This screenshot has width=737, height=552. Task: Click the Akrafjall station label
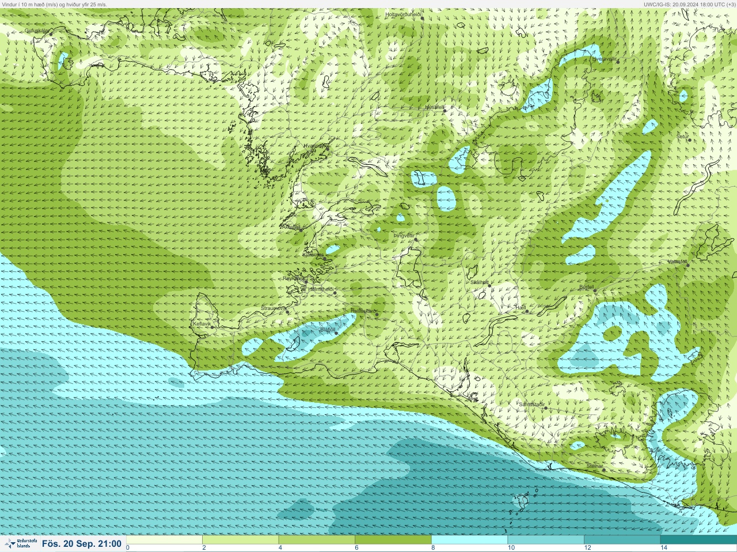point(290,227)
